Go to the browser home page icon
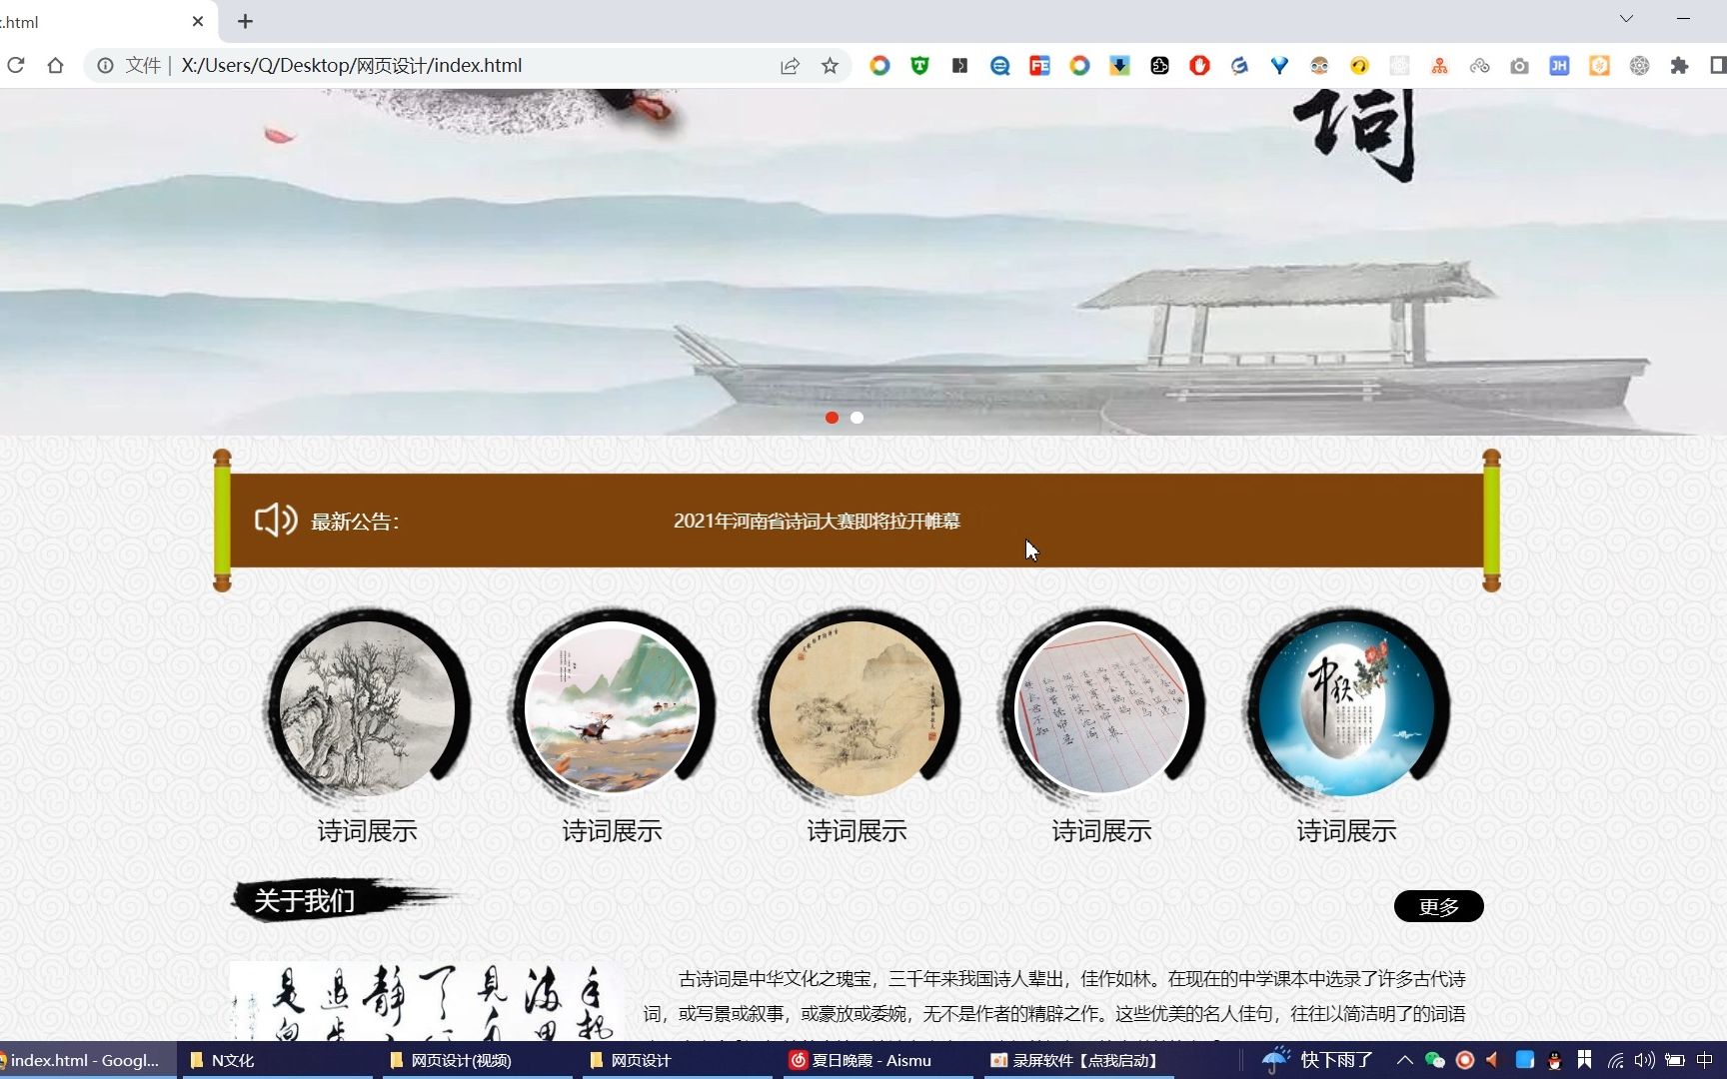Screen dimensions: 1727x1079 coord(55,65)
